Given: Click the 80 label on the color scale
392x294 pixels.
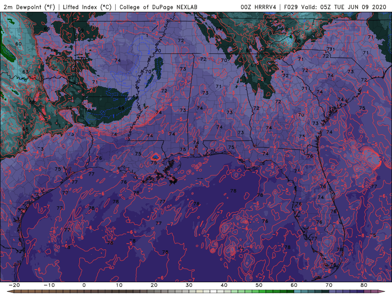Looking at the screenshot, I should pos(364,285).
